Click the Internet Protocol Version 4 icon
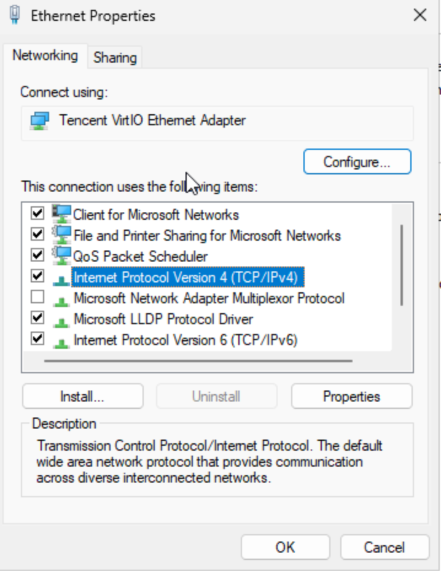Viewport: 441px width, 571px height. pos(61,279)
